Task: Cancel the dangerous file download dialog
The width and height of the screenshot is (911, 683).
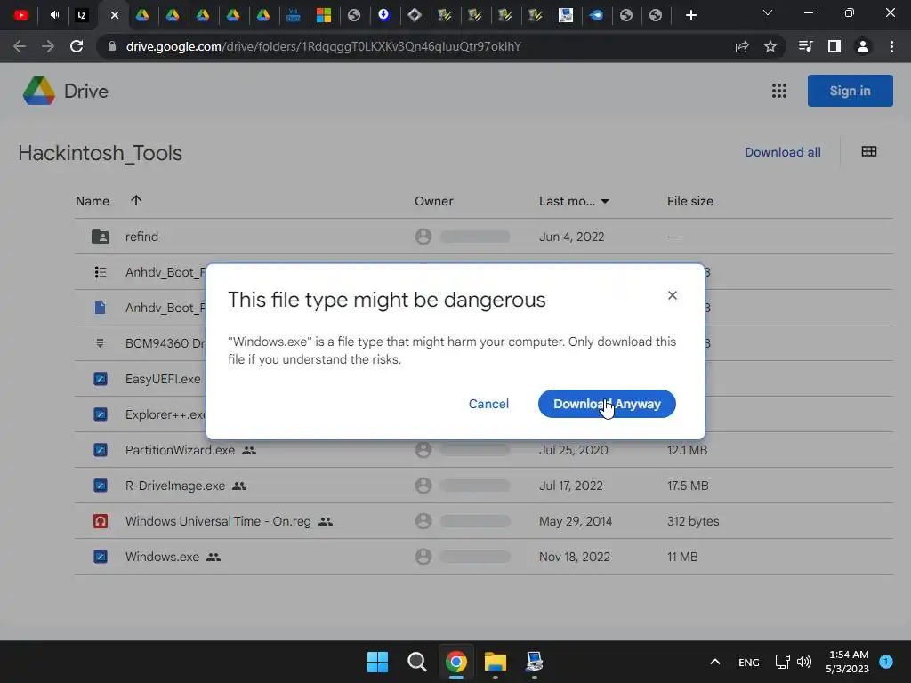Action: (488, 404)
